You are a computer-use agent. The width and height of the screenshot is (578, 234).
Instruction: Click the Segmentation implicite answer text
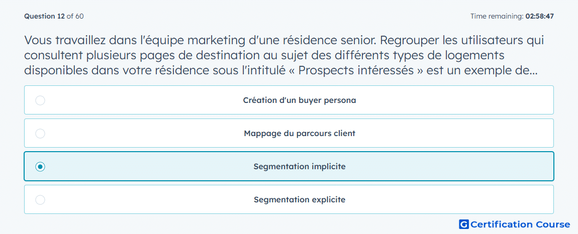tap(300, 167)
